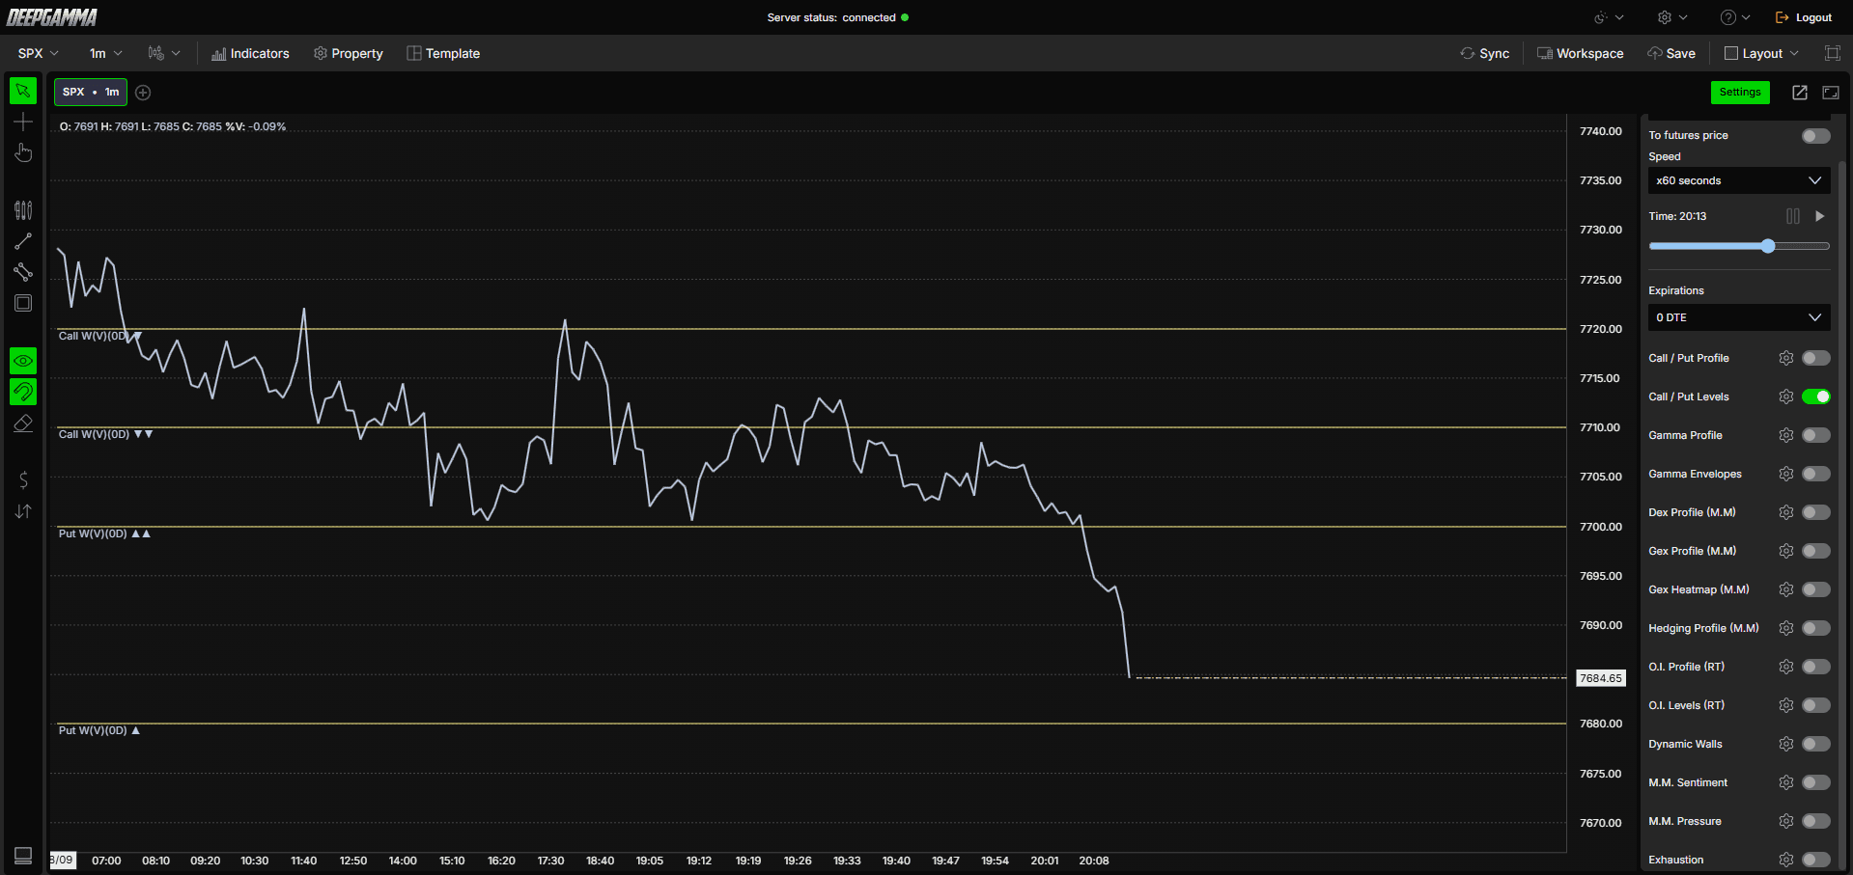Turn off the Call / Put Levels toggle
The image size is (1853, 875).
(1815, 396)
